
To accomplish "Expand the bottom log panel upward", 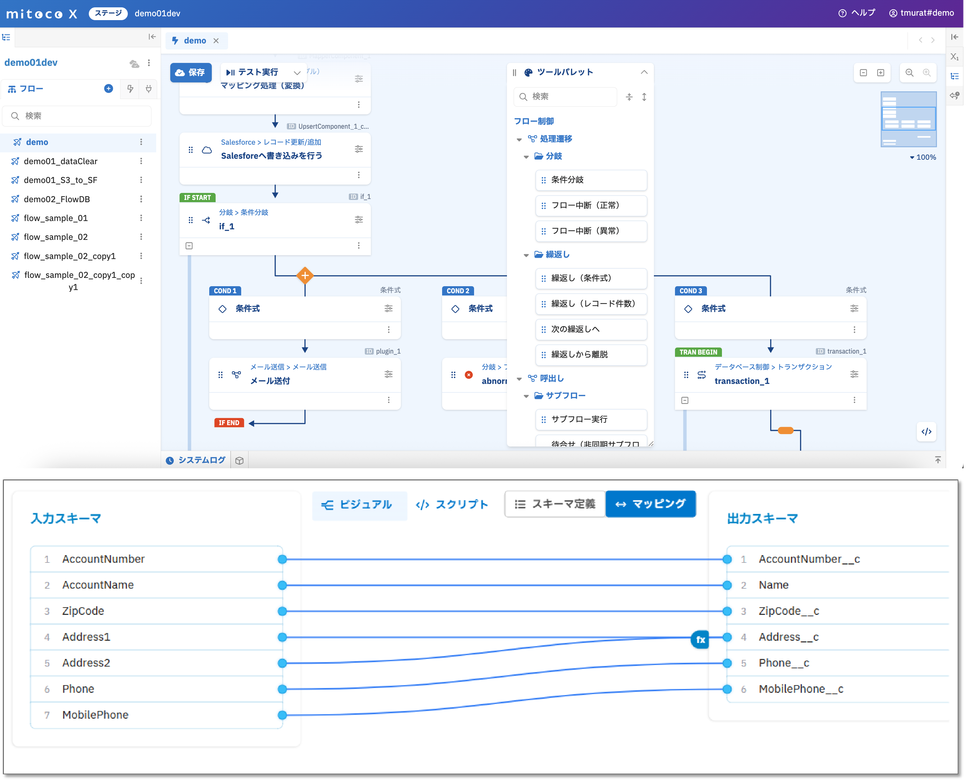I will point(938,460).
